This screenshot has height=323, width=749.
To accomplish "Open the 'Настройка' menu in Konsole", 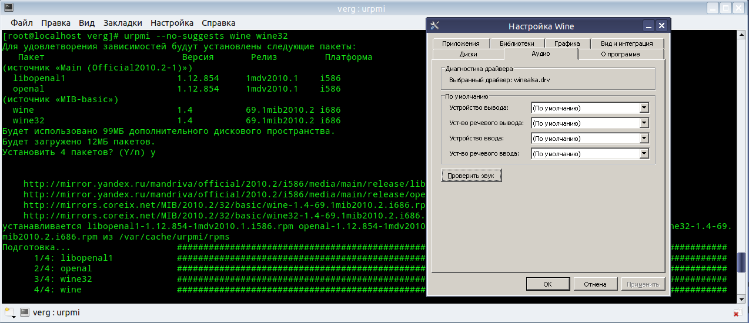I will [172, 23].
